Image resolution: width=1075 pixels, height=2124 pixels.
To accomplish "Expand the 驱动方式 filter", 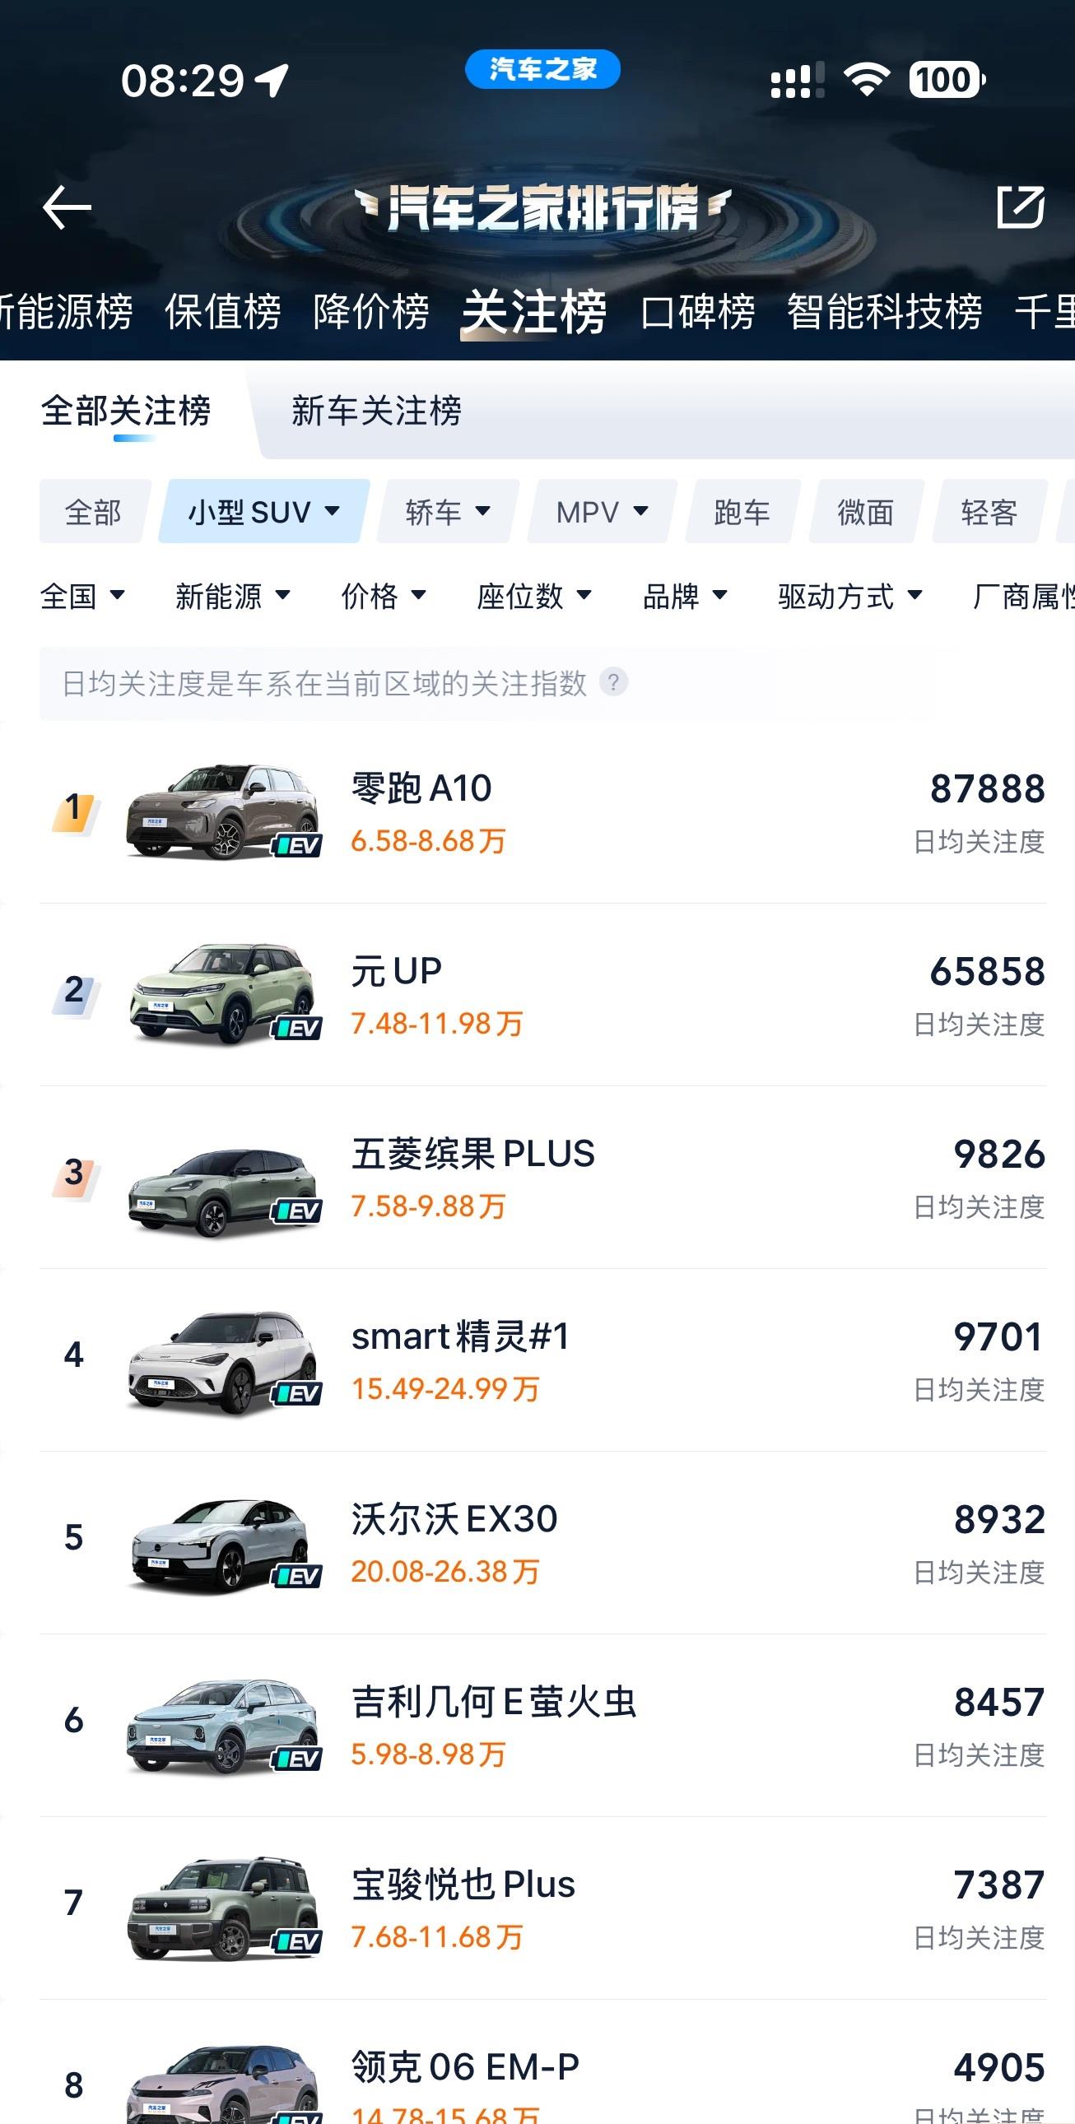I will pyautogui.click(x=849, y=595).
